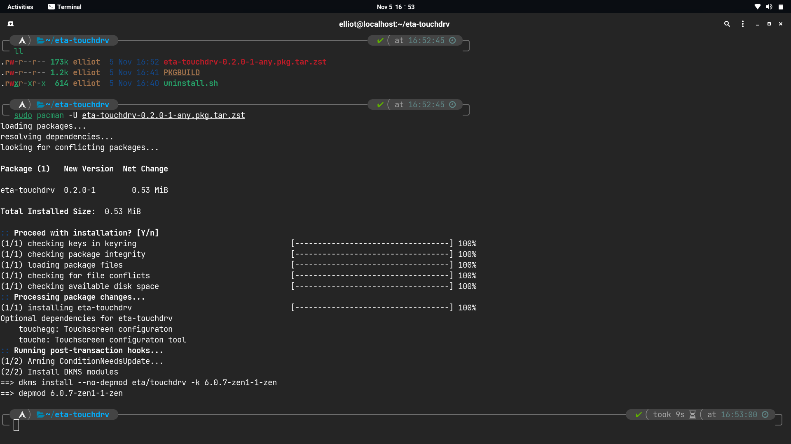Click the search magnifier in the header bar
Viewport: 791px width, 444px height.
(x=727, y=24)
